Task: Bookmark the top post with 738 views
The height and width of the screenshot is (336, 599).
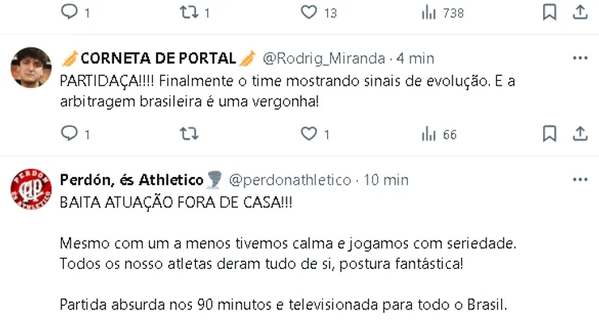Action: [x=549, y=12]
